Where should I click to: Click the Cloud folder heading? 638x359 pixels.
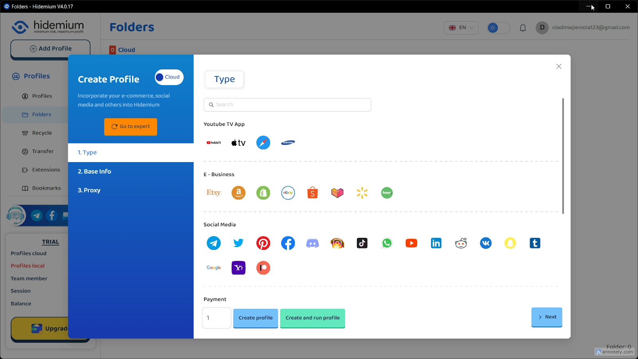[126, 50]
